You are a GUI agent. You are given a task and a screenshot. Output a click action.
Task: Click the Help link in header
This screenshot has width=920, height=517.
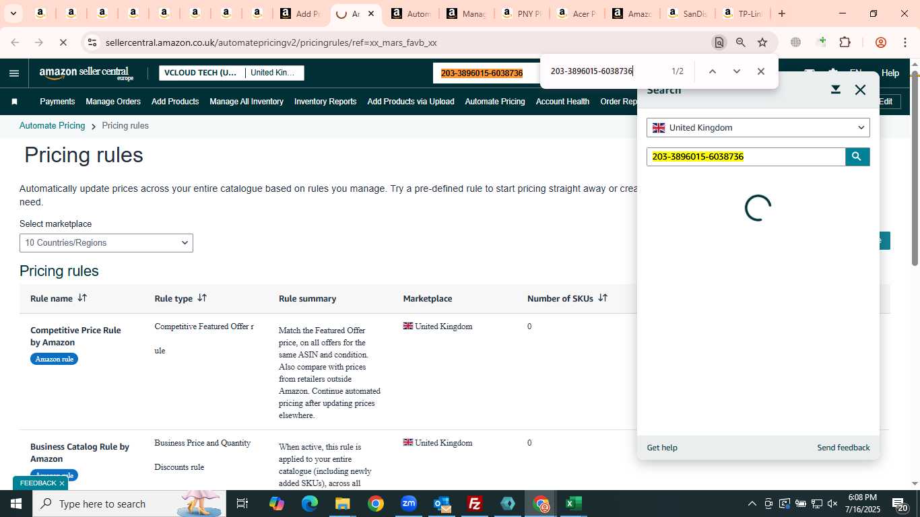(x=890, y=73)
